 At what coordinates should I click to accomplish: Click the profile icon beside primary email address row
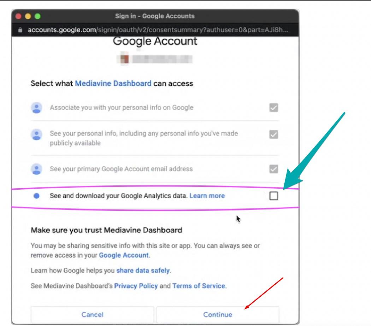coord(36,169)
